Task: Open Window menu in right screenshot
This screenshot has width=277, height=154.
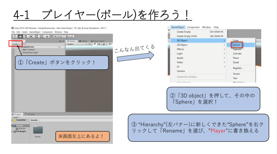Action: (x=206, y=27)
